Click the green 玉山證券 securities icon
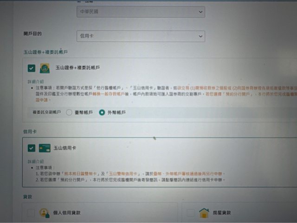This screenshot has width=297, height=223. coord(45,68)
